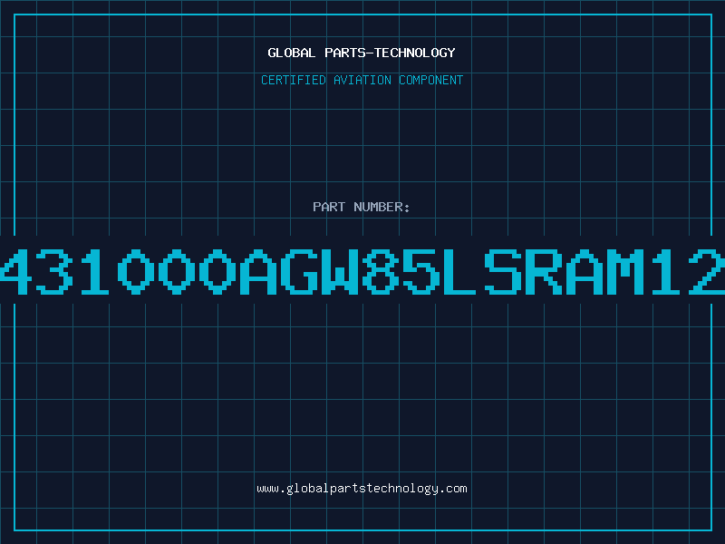Click the word NUMBER: in the label
Screen dimensions: 725x544
382,207
